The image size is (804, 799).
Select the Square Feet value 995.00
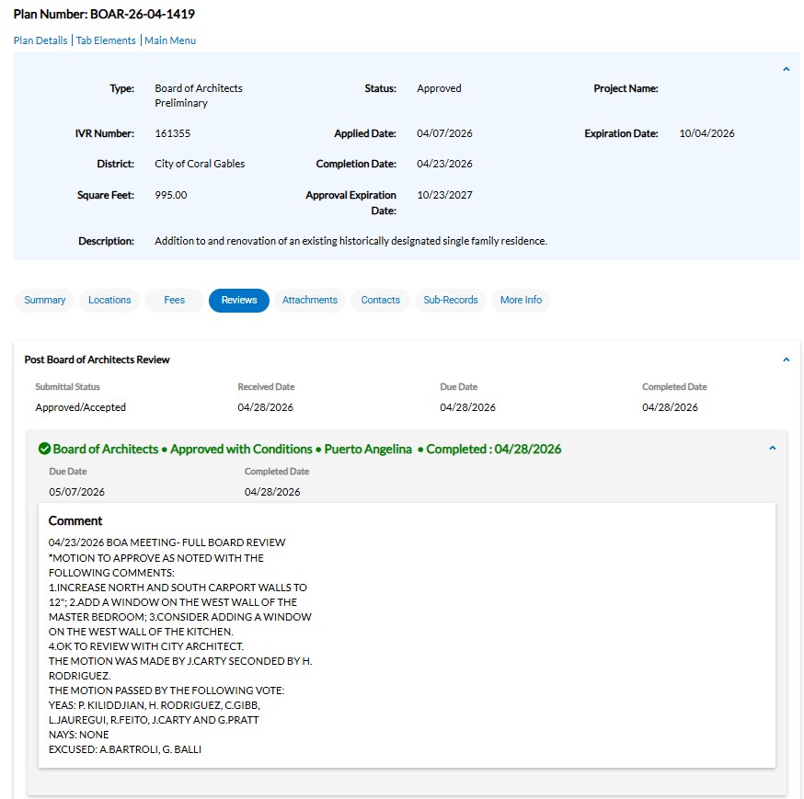[171, 195]
